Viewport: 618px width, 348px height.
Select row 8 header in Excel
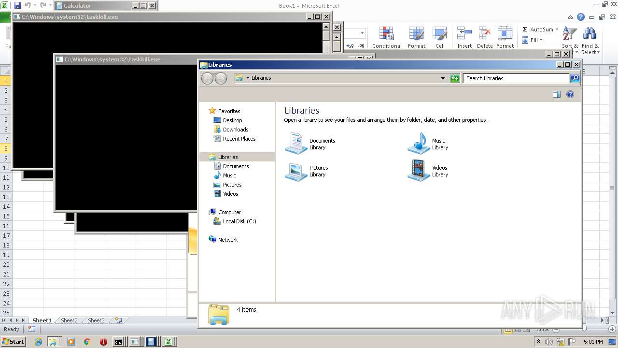pos(6,148)
